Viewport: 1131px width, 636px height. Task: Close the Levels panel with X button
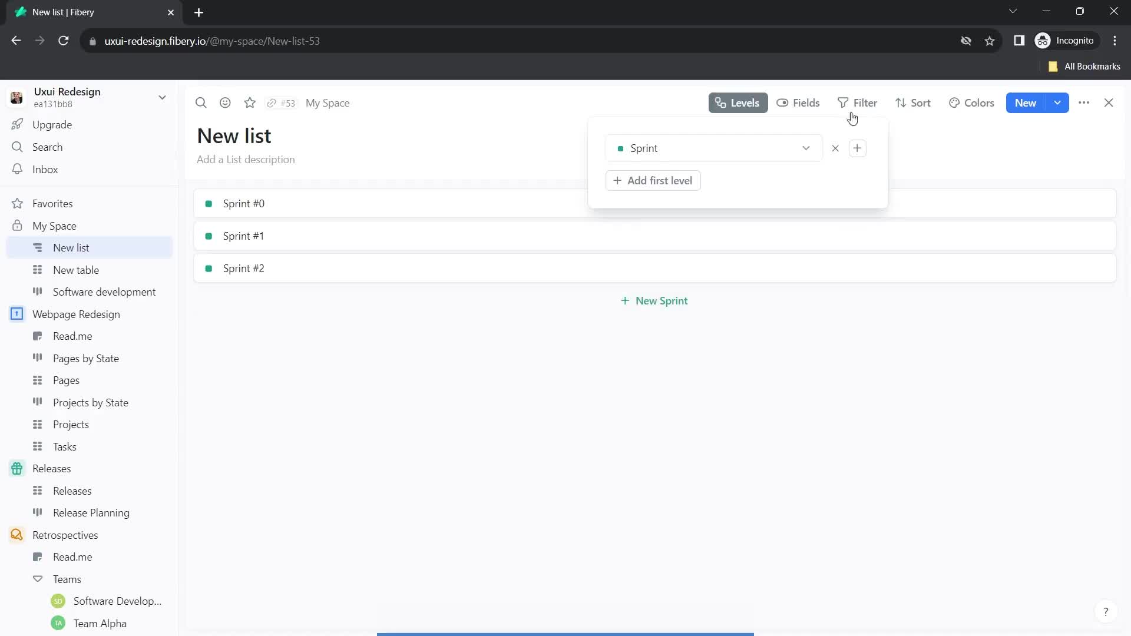tap(835, 148)
